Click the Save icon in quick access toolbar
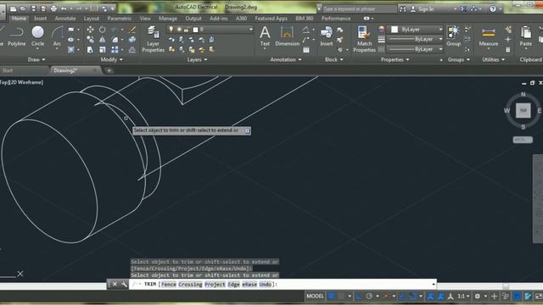Image resolution: width=543 pixels, height=305 pixels. pos(33,8)
